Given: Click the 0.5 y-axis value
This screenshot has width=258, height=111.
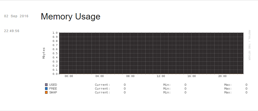Looking at the screenshot, I should tap(55, 53).
